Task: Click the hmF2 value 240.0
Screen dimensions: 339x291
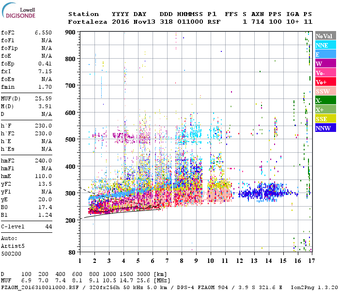Action: click(x=44, y=161)
